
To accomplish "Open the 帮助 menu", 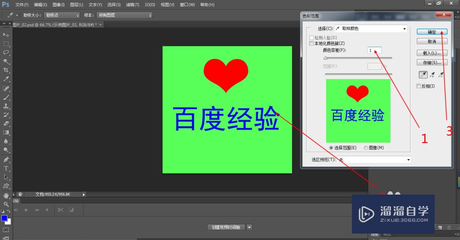I will [x=207, y=5].
